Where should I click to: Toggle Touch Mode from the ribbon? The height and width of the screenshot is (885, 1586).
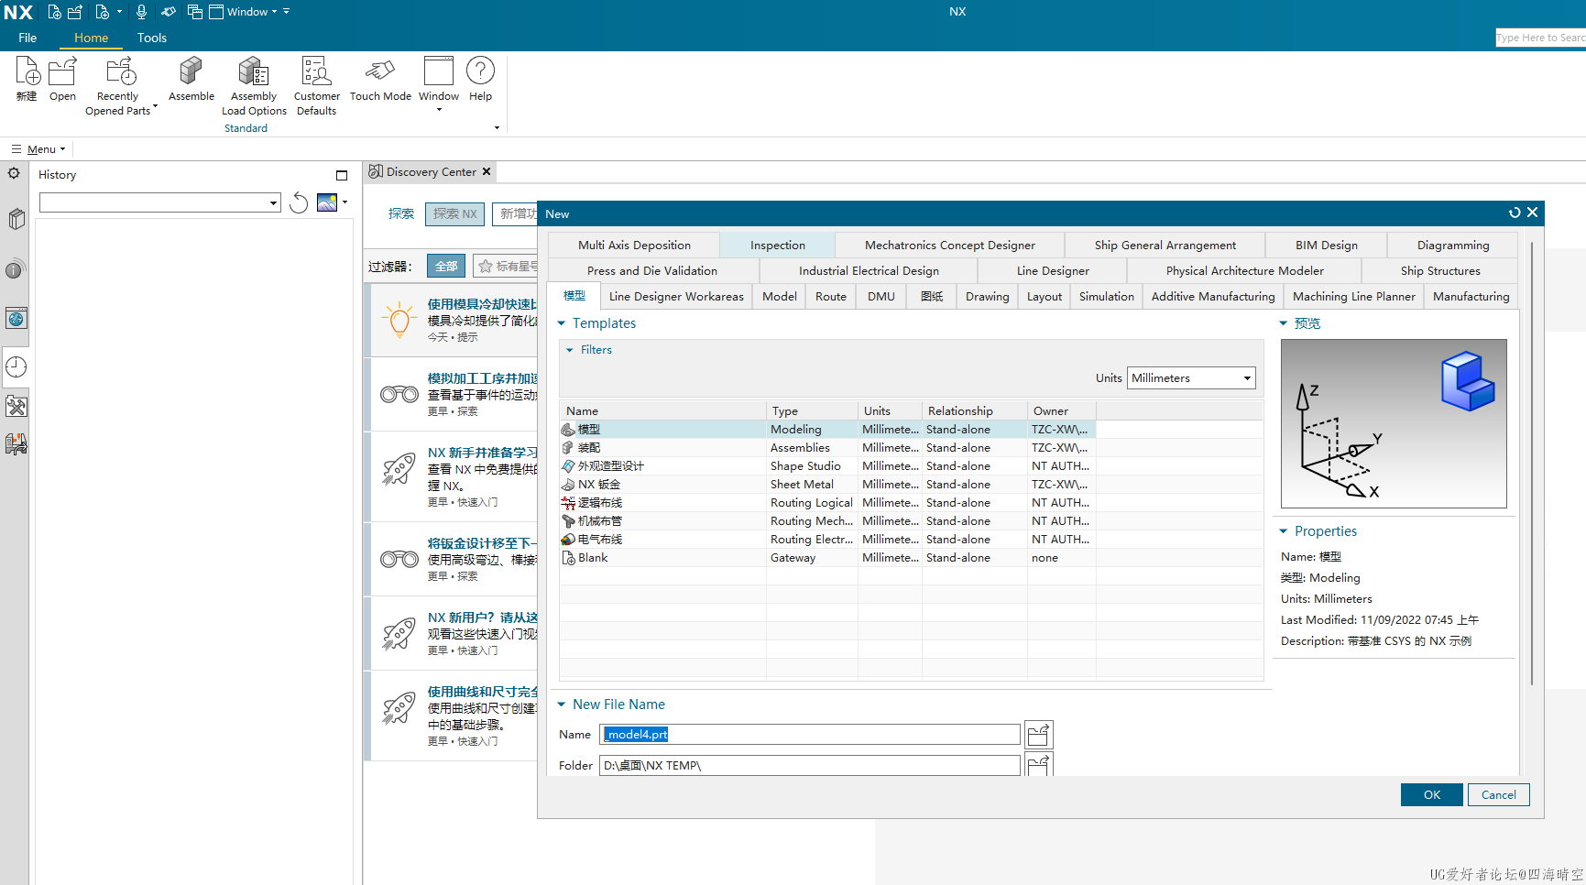pyautogui.click(x=380, y=79)
